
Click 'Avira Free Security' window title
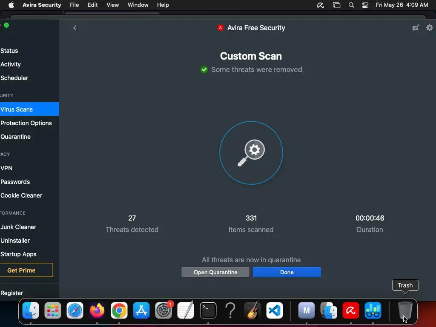tap(256, 28)
